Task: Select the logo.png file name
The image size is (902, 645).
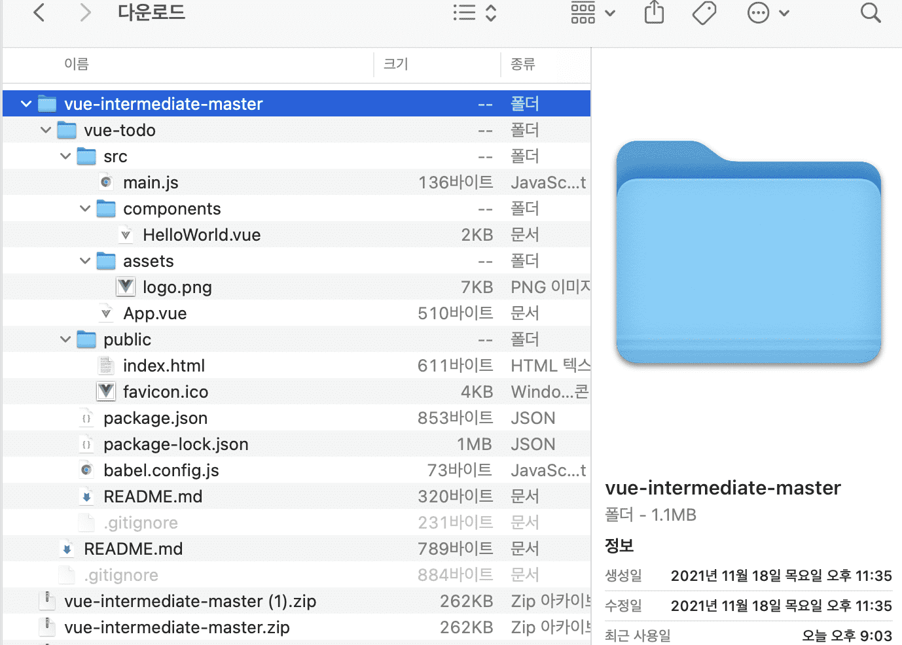Action: click(x=177, y=287)
